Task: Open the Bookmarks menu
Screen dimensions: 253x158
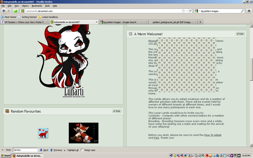Action: pos(37,6)
